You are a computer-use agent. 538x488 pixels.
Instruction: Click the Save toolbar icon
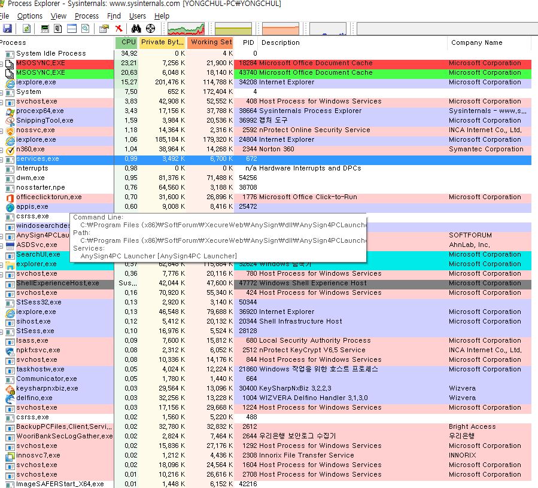point(7,29)
